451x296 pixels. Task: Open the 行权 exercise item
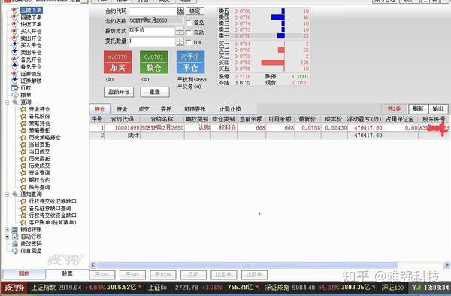26,88
